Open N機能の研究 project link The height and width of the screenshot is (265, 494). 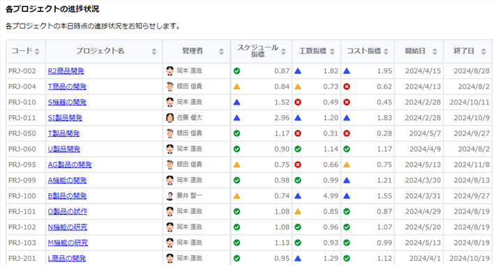[x=68, y=227]
